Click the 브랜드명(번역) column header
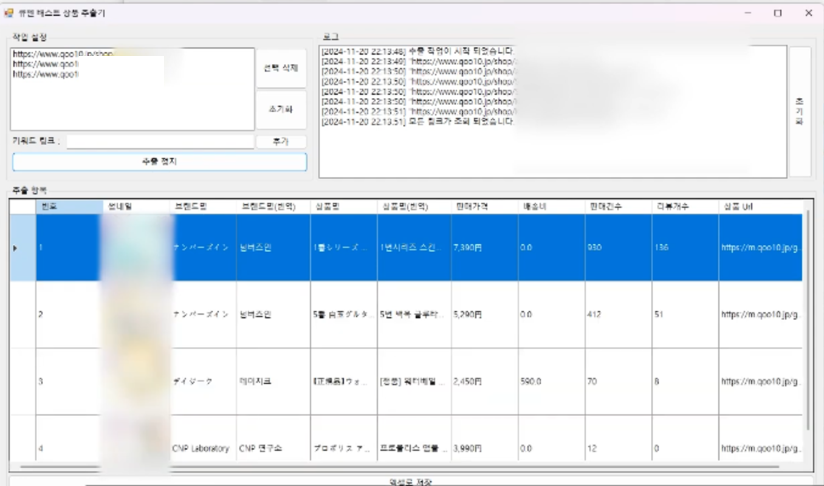Image resolution: width=824 pixels, height=486 pixels. [x=273, y=207]
